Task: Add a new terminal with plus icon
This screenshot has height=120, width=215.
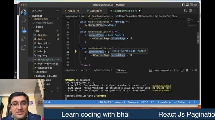Action: tap(175, 70)
